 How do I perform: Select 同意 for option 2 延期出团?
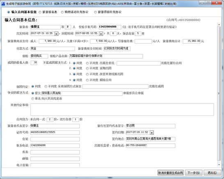click(74, 69)
